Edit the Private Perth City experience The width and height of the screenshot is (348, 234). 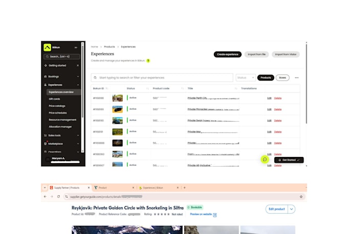pos(269,98)
